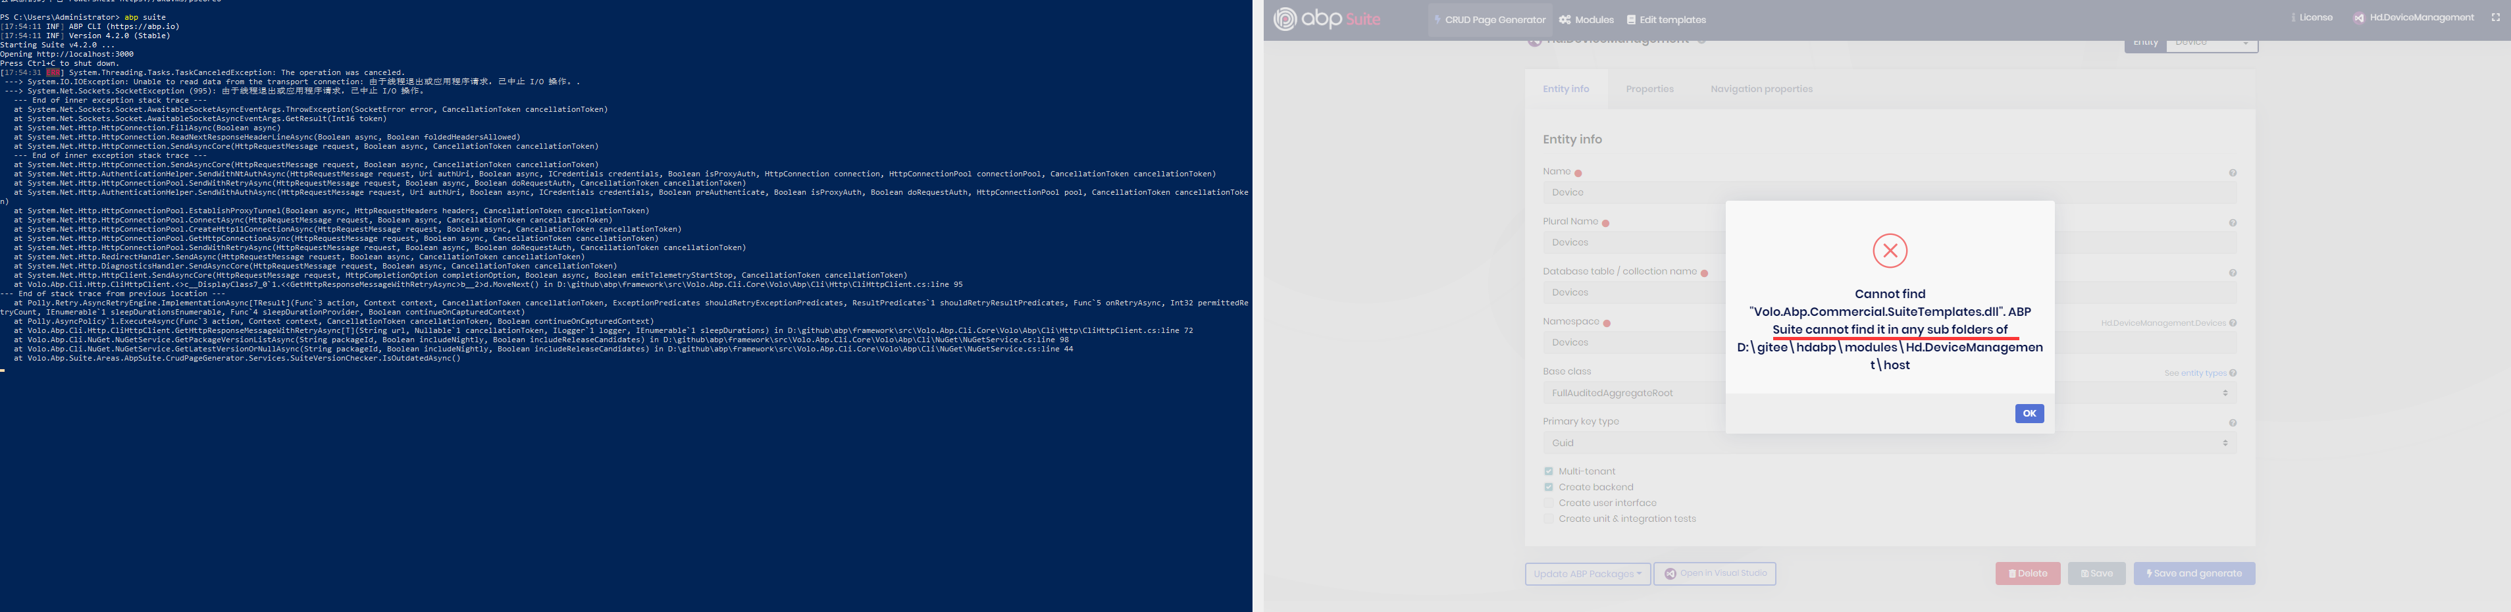Click the fullscreen toggle icon
The width and height of the screenshot is (2511, 612).
(x=2495, y=18)
